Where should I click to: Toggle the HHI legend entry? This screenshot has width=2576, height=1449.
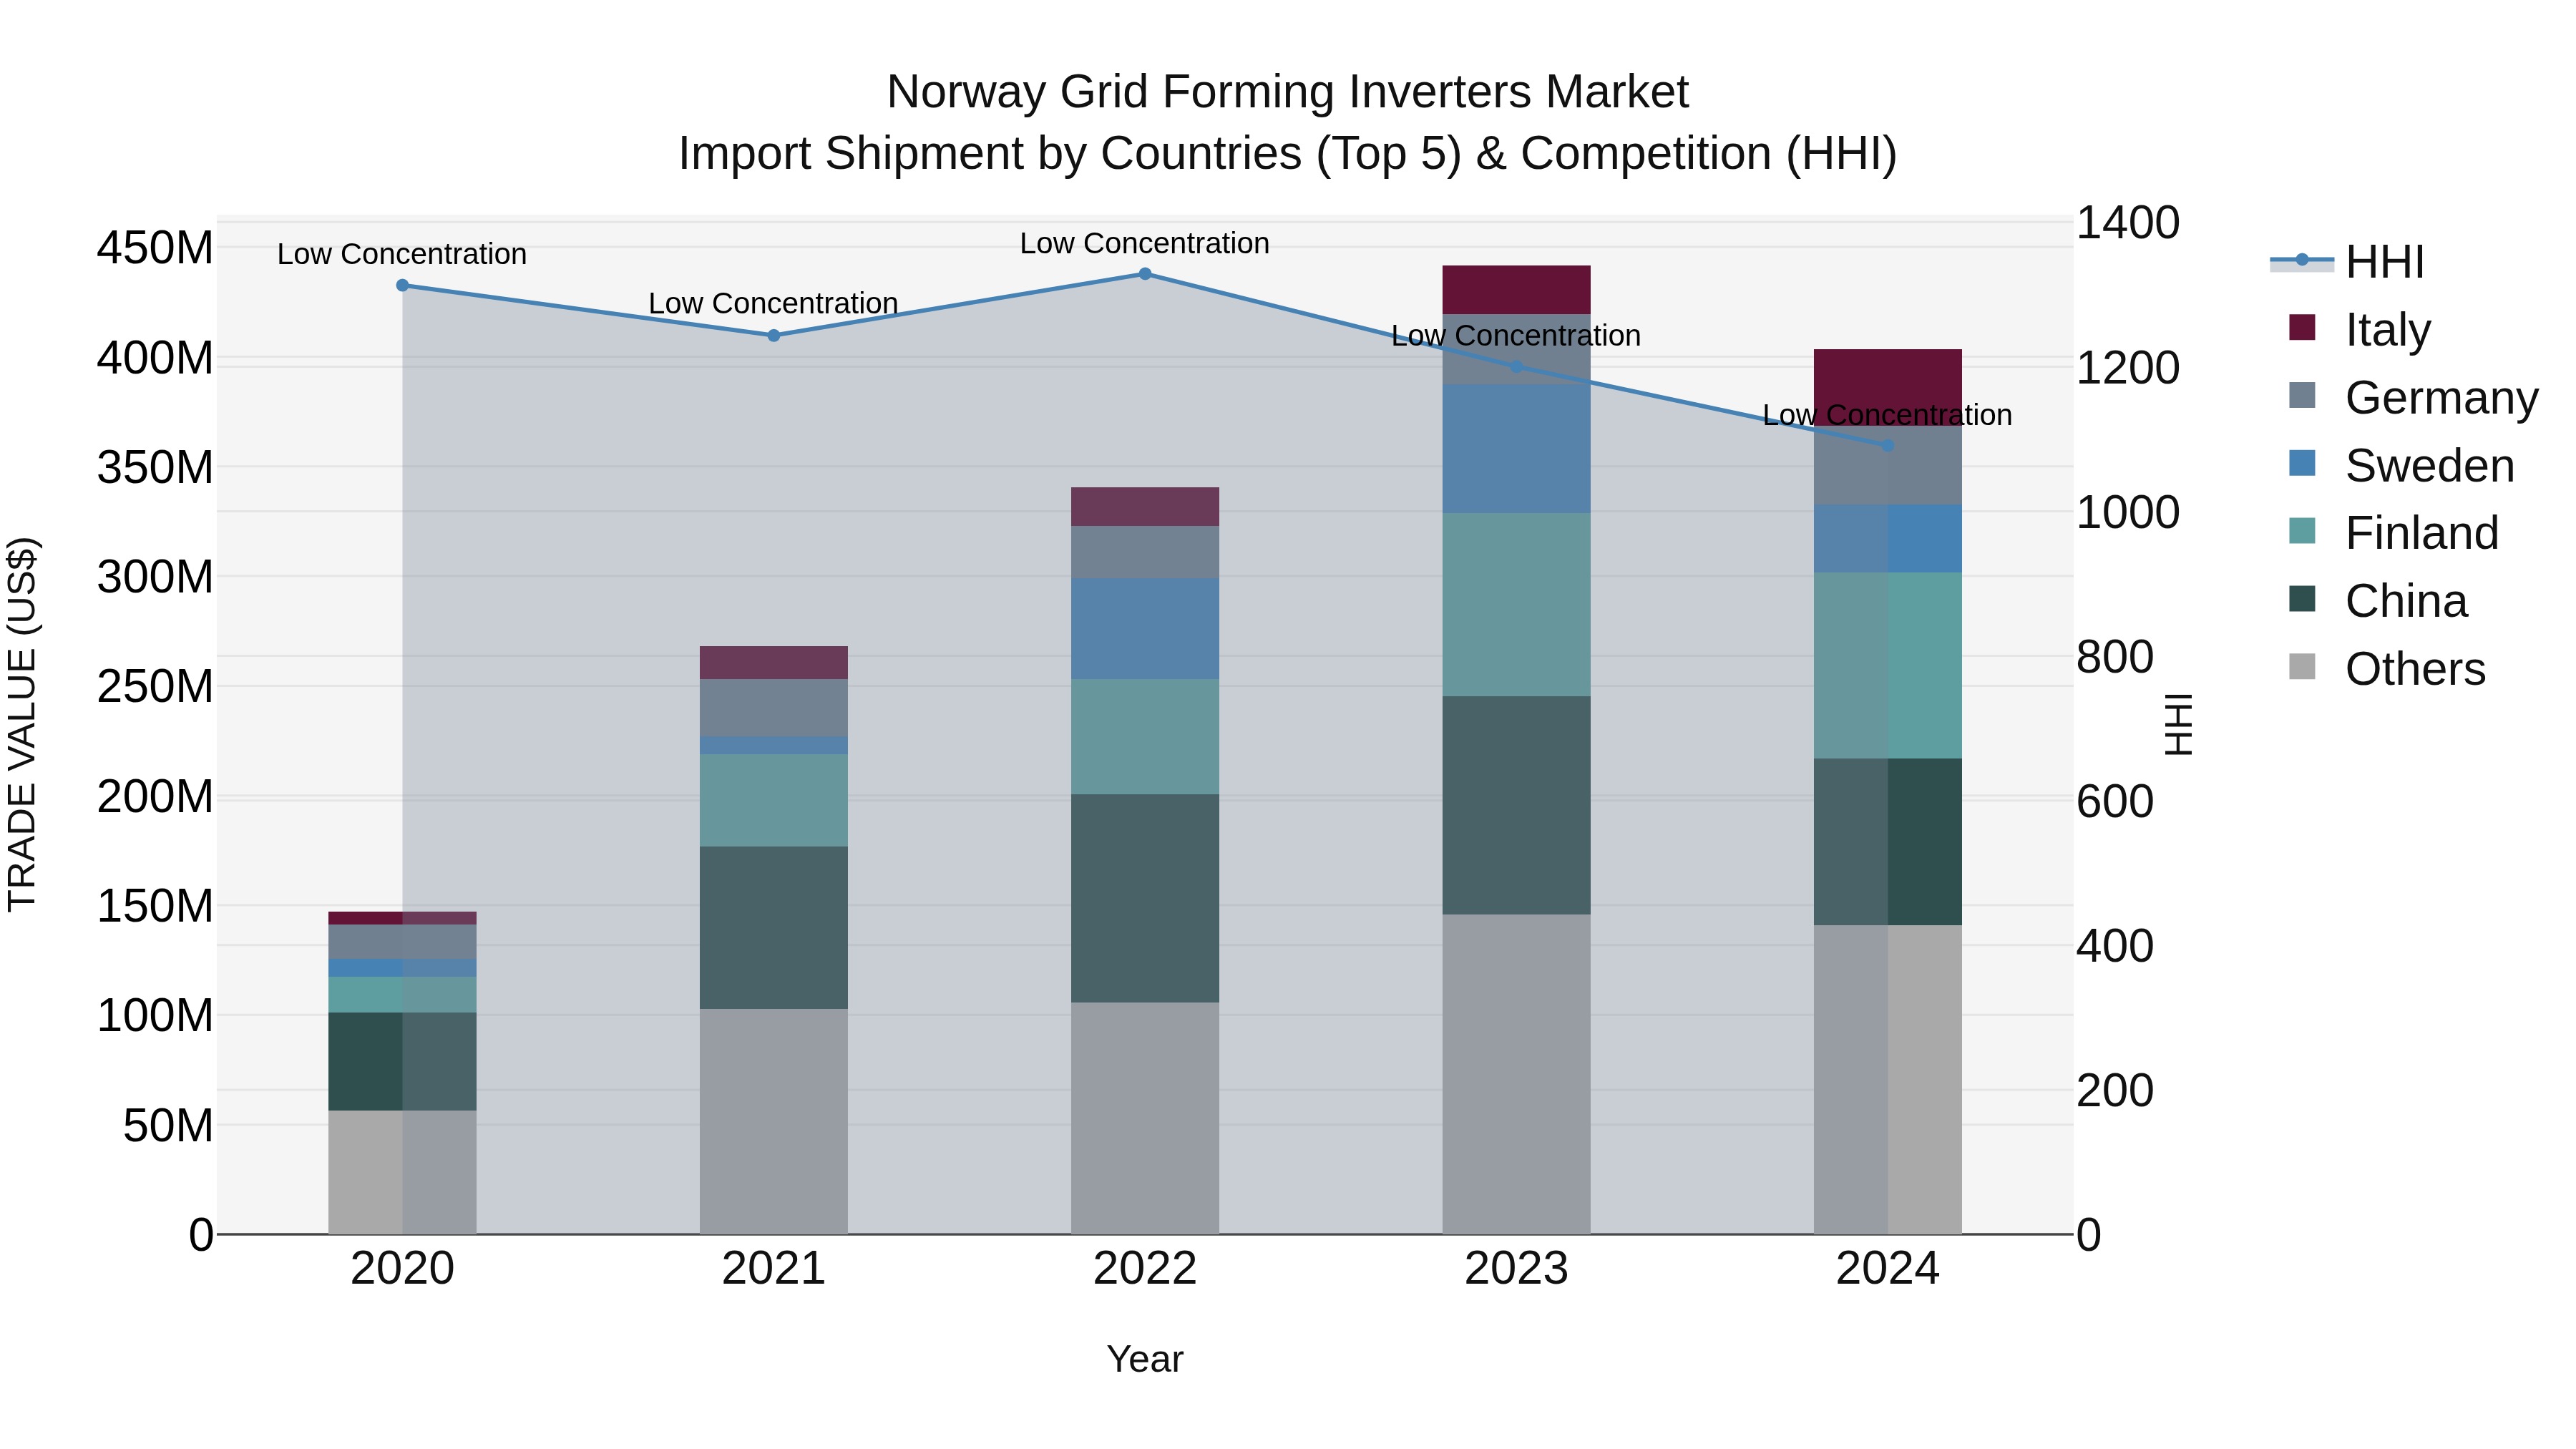pos(2347,262)
